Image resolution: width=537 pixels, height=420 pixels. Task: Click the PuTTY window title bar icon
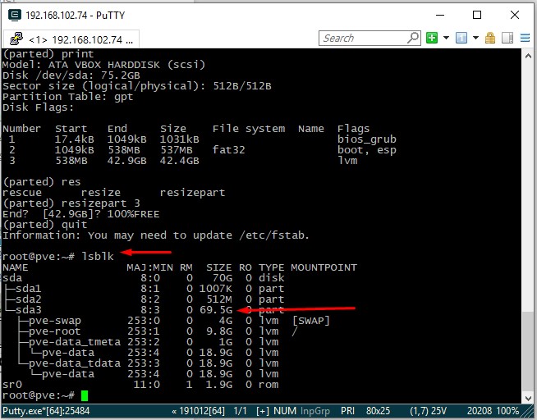[15, 15]
